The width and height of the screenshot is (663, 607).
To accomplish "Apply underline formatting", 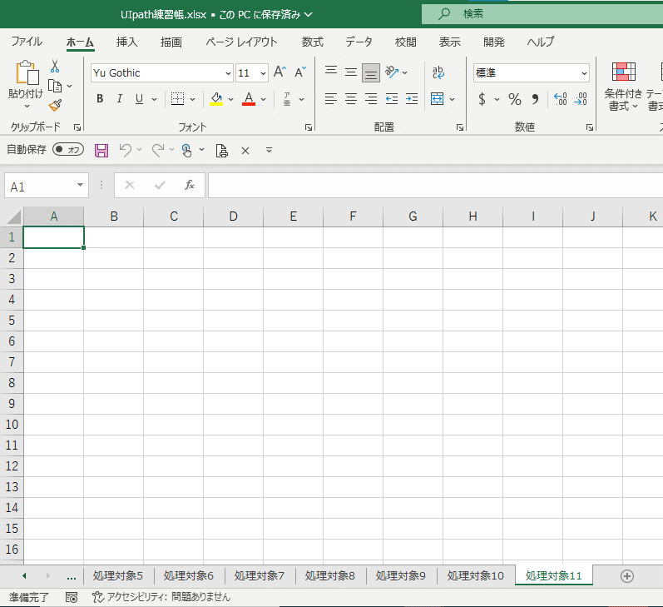I will coord(139,99).
